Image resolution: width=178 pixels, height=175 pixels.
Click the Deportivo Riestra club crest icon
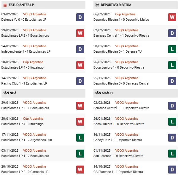pyautogui.click(x=97, y=5)
